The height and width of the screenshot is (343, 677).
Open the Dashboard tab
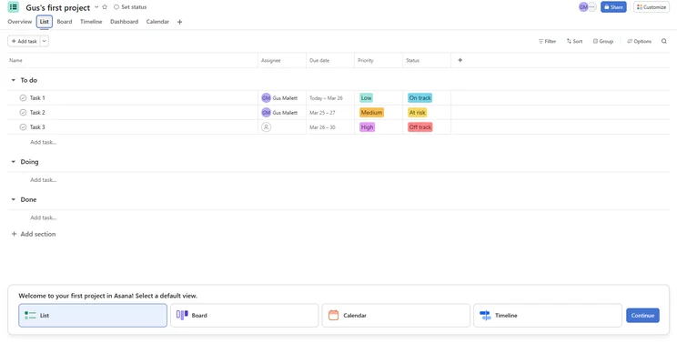pyautogui.click(x=124, y=22)
